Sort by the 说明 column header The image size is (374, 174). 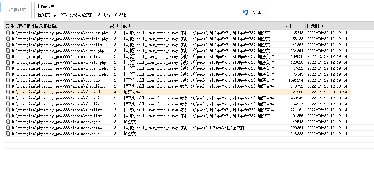tap(202, 26)
